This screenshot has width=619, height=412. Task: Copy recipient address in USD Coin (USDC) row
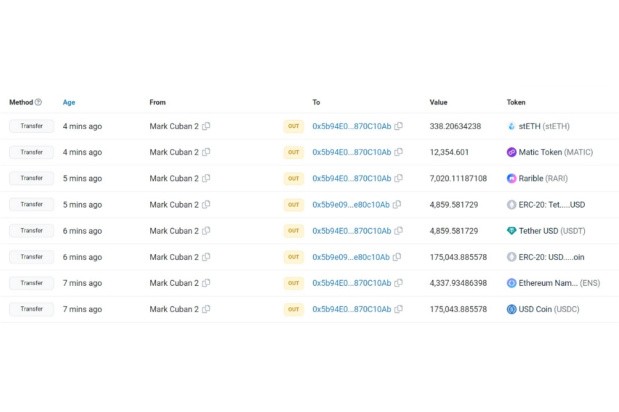tap(398, 309)
